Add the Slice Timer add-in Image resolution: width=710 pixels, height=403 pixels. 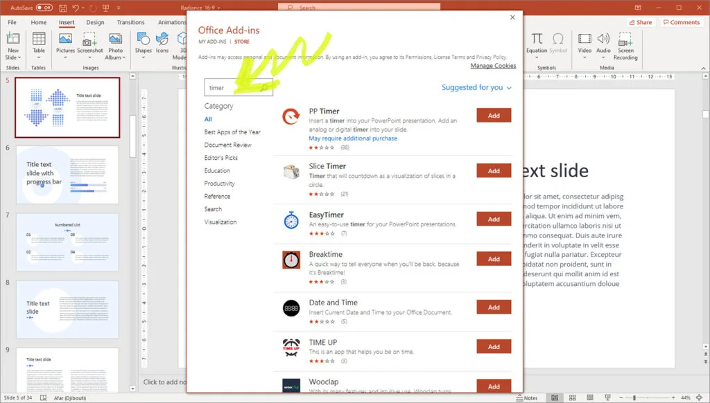(494, 170)
